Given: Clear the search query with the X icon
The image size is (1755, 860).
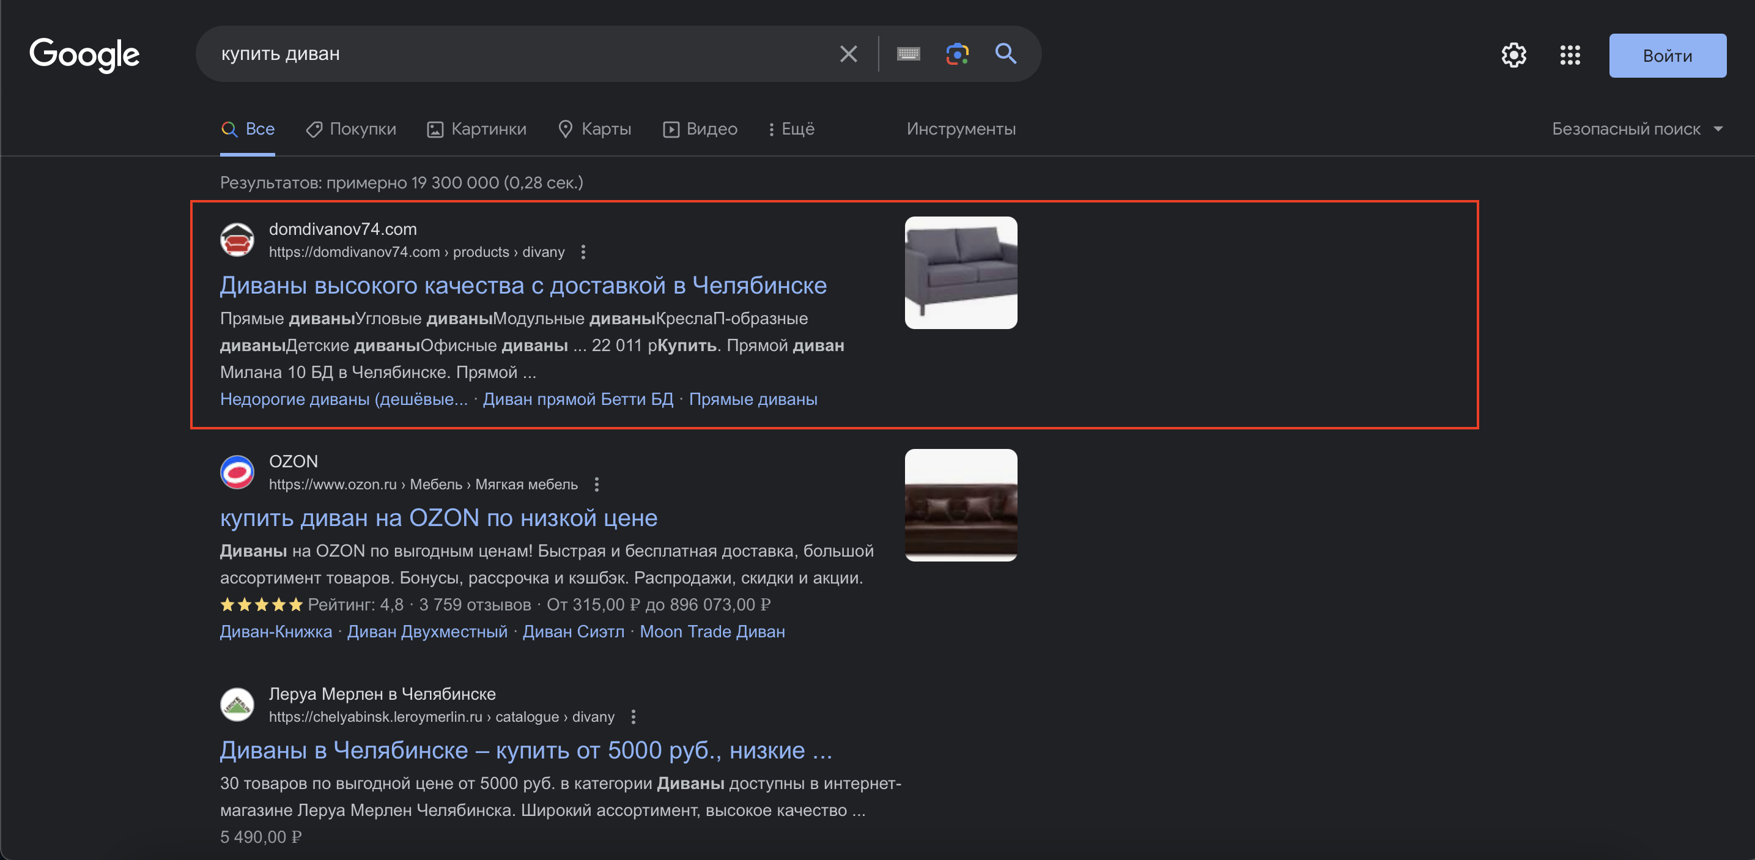Looking at the screenshot, I should (848, 54).
